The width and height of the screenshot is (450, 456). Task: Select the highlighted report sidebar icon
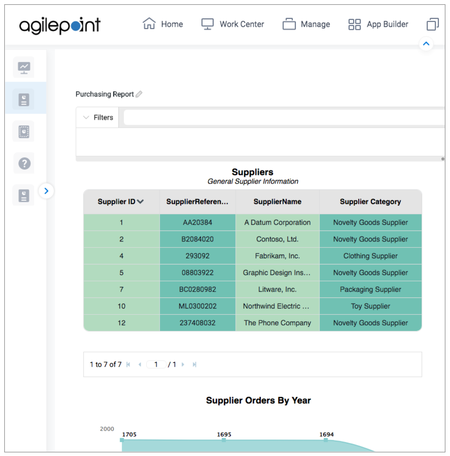coord(24,99)
